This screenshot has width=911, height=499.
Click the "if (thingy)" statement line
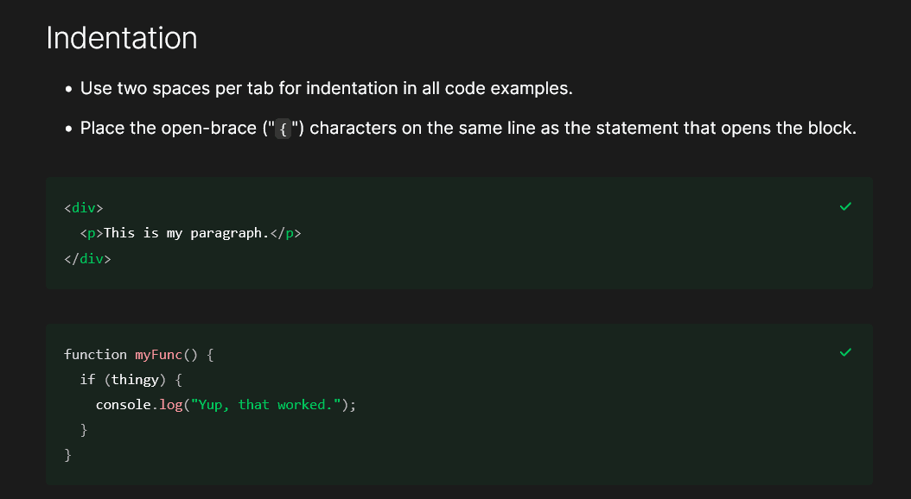pyautogui.click(x=131, y=380)
